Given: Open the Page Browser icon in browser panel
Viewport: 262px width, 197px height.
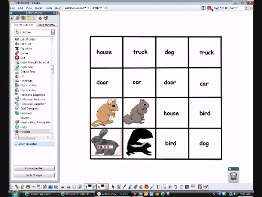Looking at the screenshot, I should pos(12,18).
